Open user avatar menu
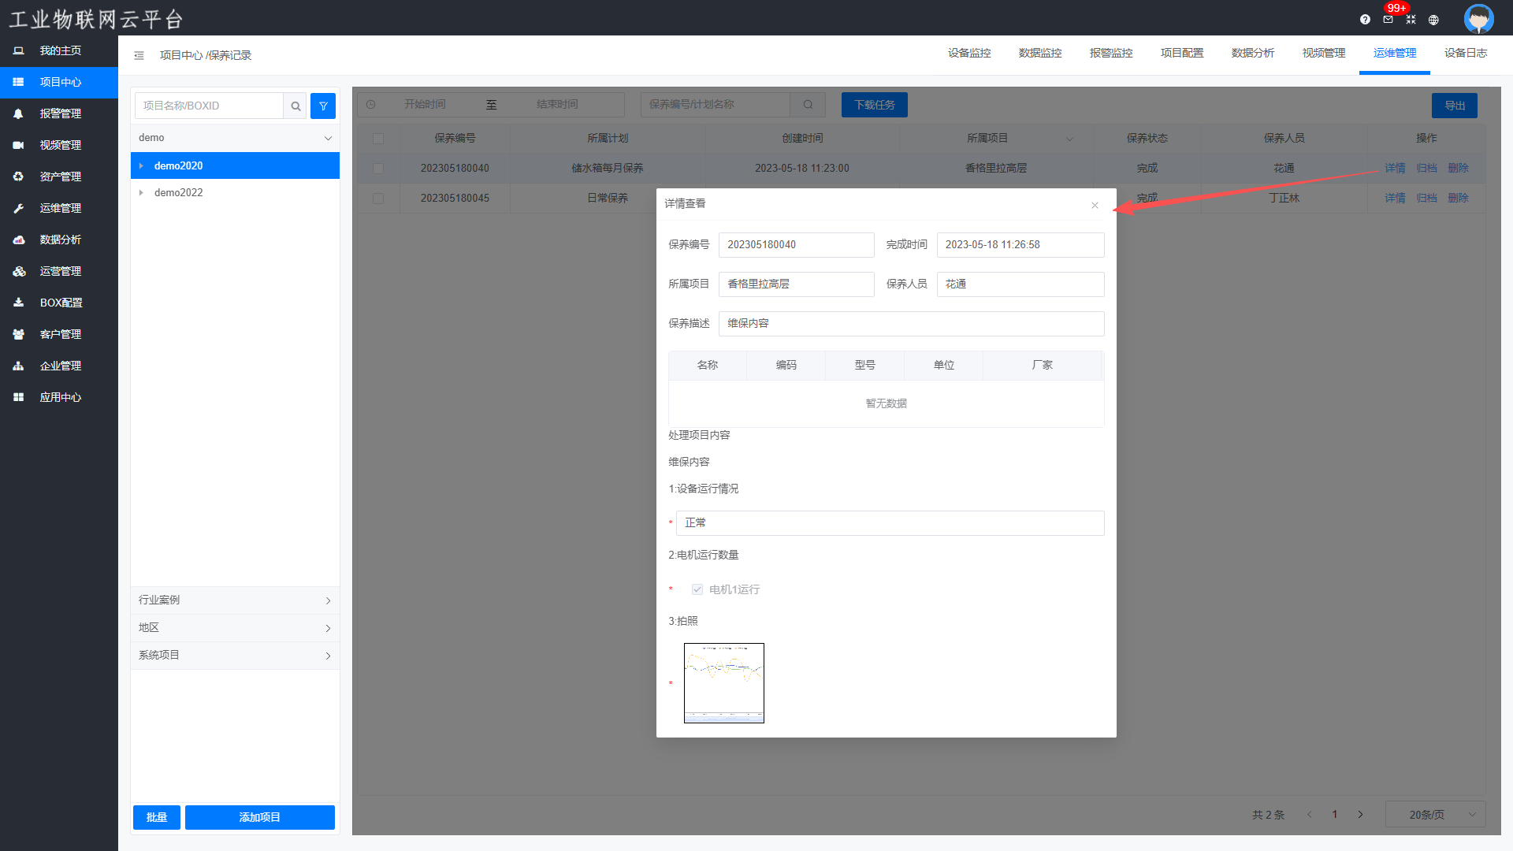 1478,18
